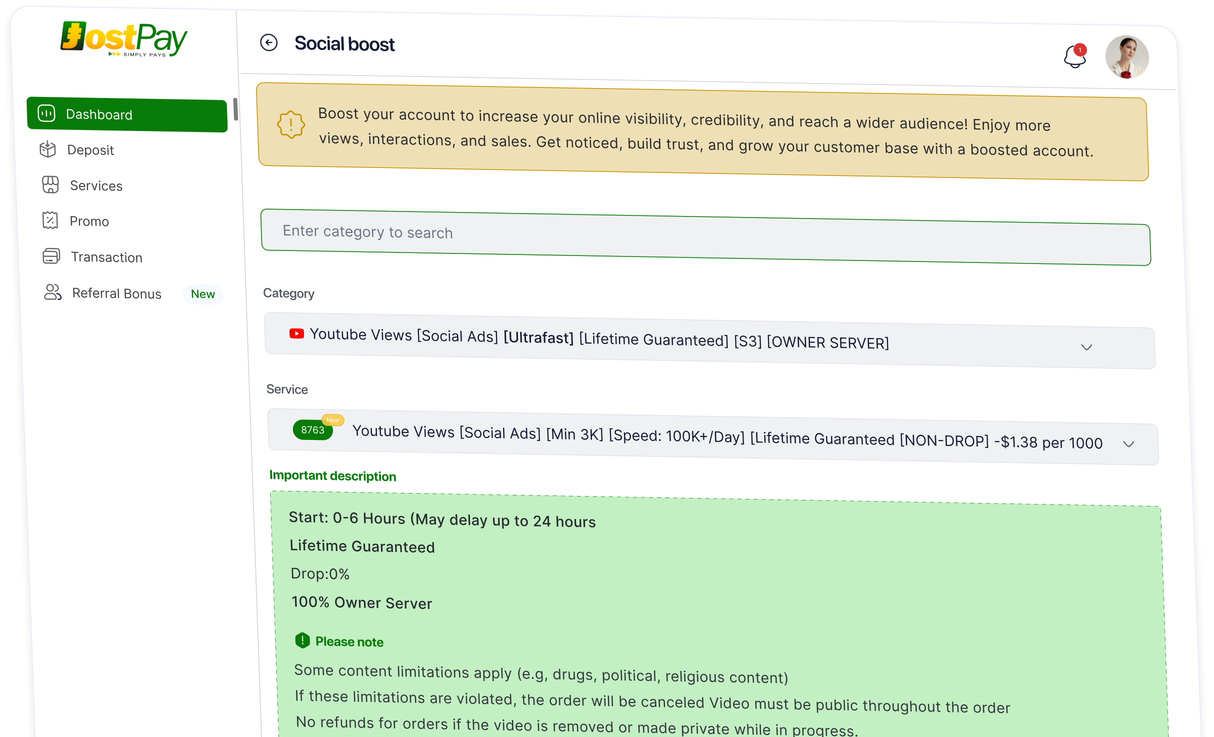
Task: Focus the Enter category to search field
Action: [x=705, y=237]
